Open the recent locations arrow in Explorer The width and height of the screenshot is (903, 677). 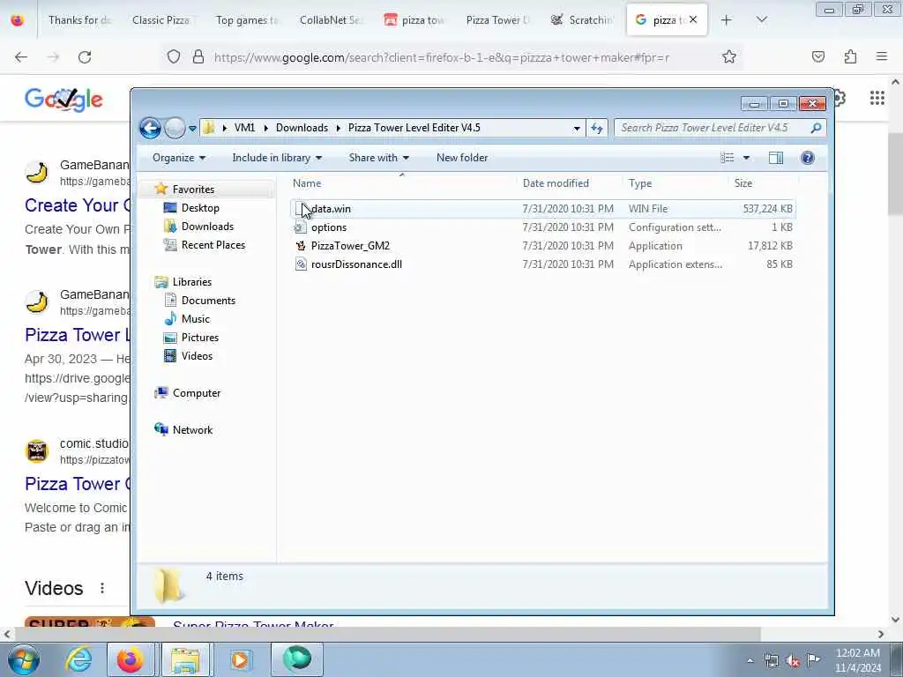tap(192, 129)
